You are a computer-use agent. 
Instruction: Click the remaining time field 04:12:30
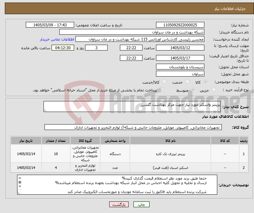[x=63, y=48]
